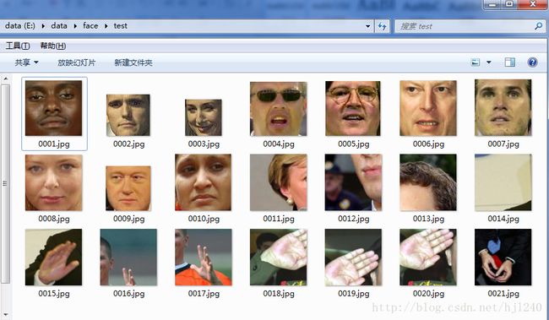
Task: Click scrollbar down arrow
Action: pos(5,315)
